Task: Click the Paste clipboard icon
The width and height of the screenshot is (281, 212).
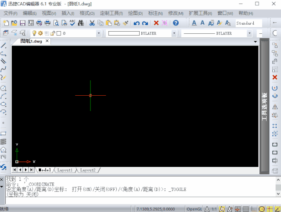Action: point(108,23)
